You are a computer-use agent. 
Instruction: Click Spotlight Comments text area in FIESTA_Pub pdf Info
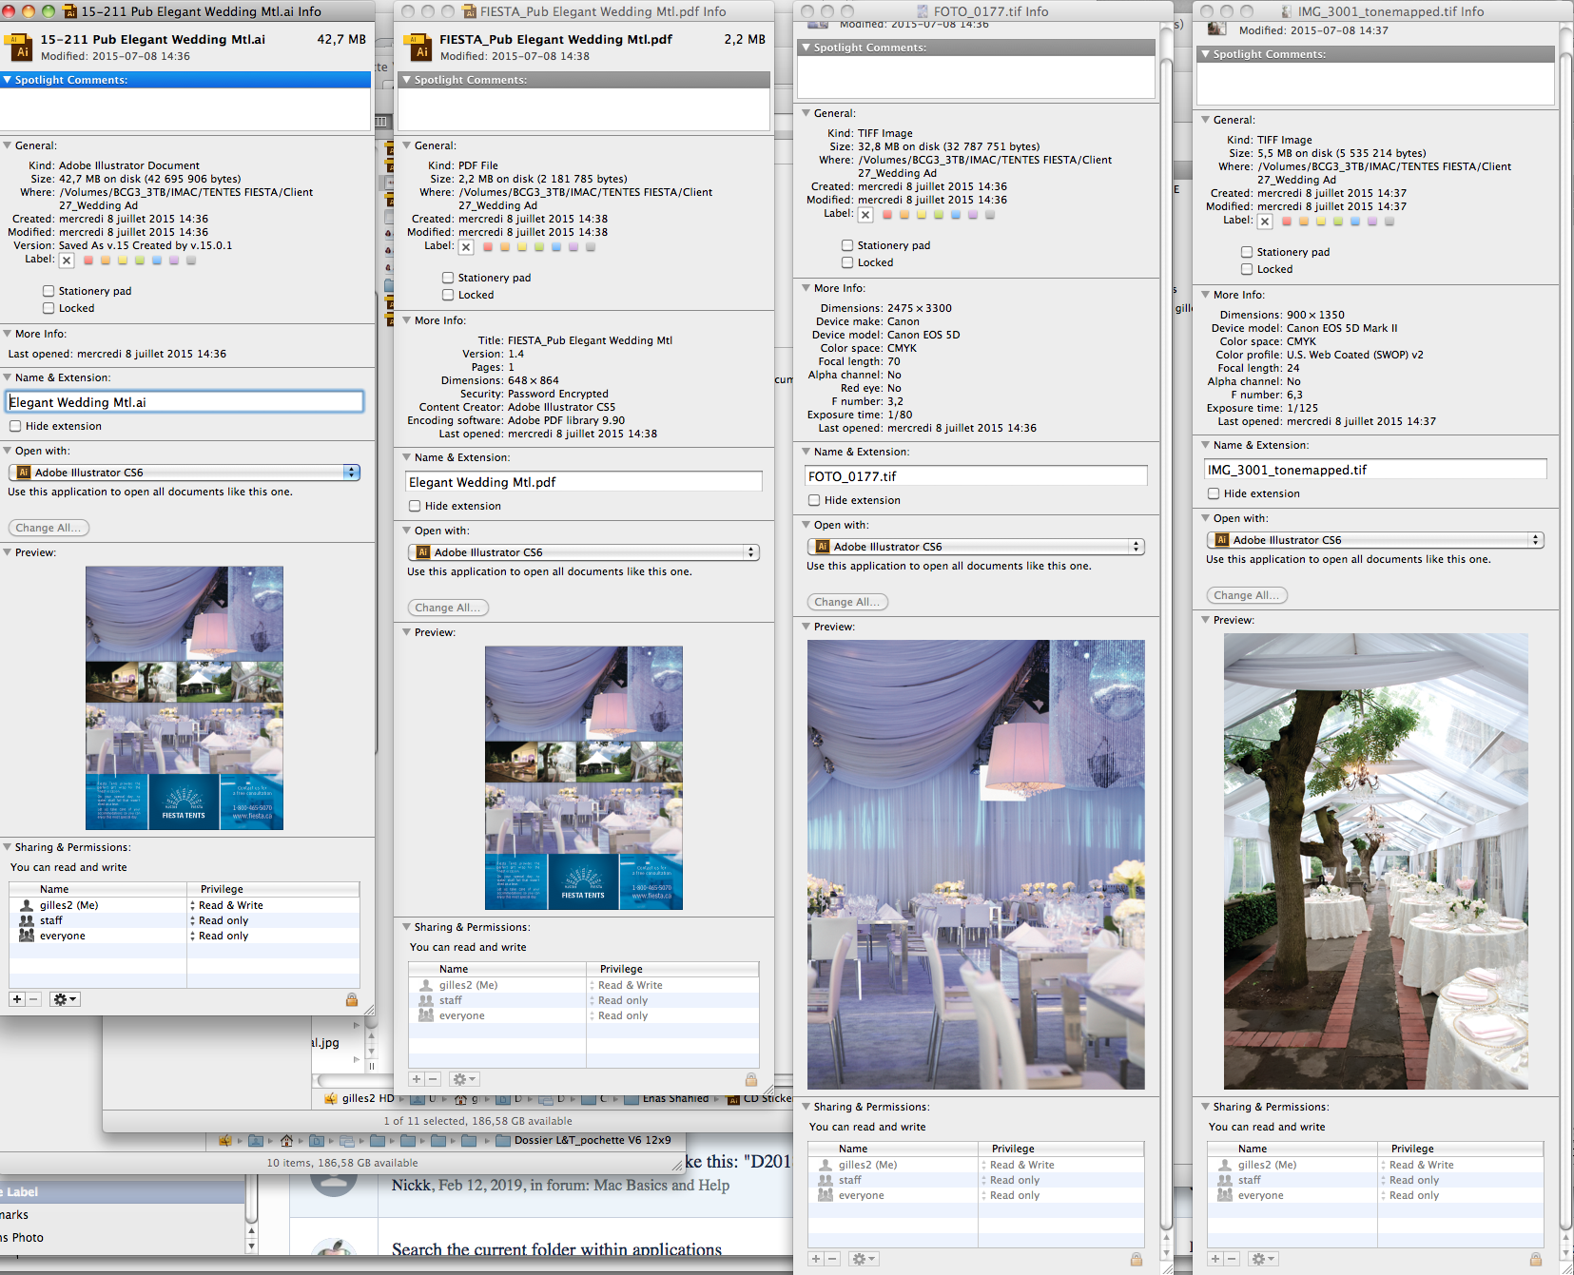pos(584,109)
